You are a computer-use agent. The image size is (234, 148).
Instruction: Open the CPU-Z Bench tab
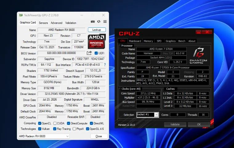point(182,41)
